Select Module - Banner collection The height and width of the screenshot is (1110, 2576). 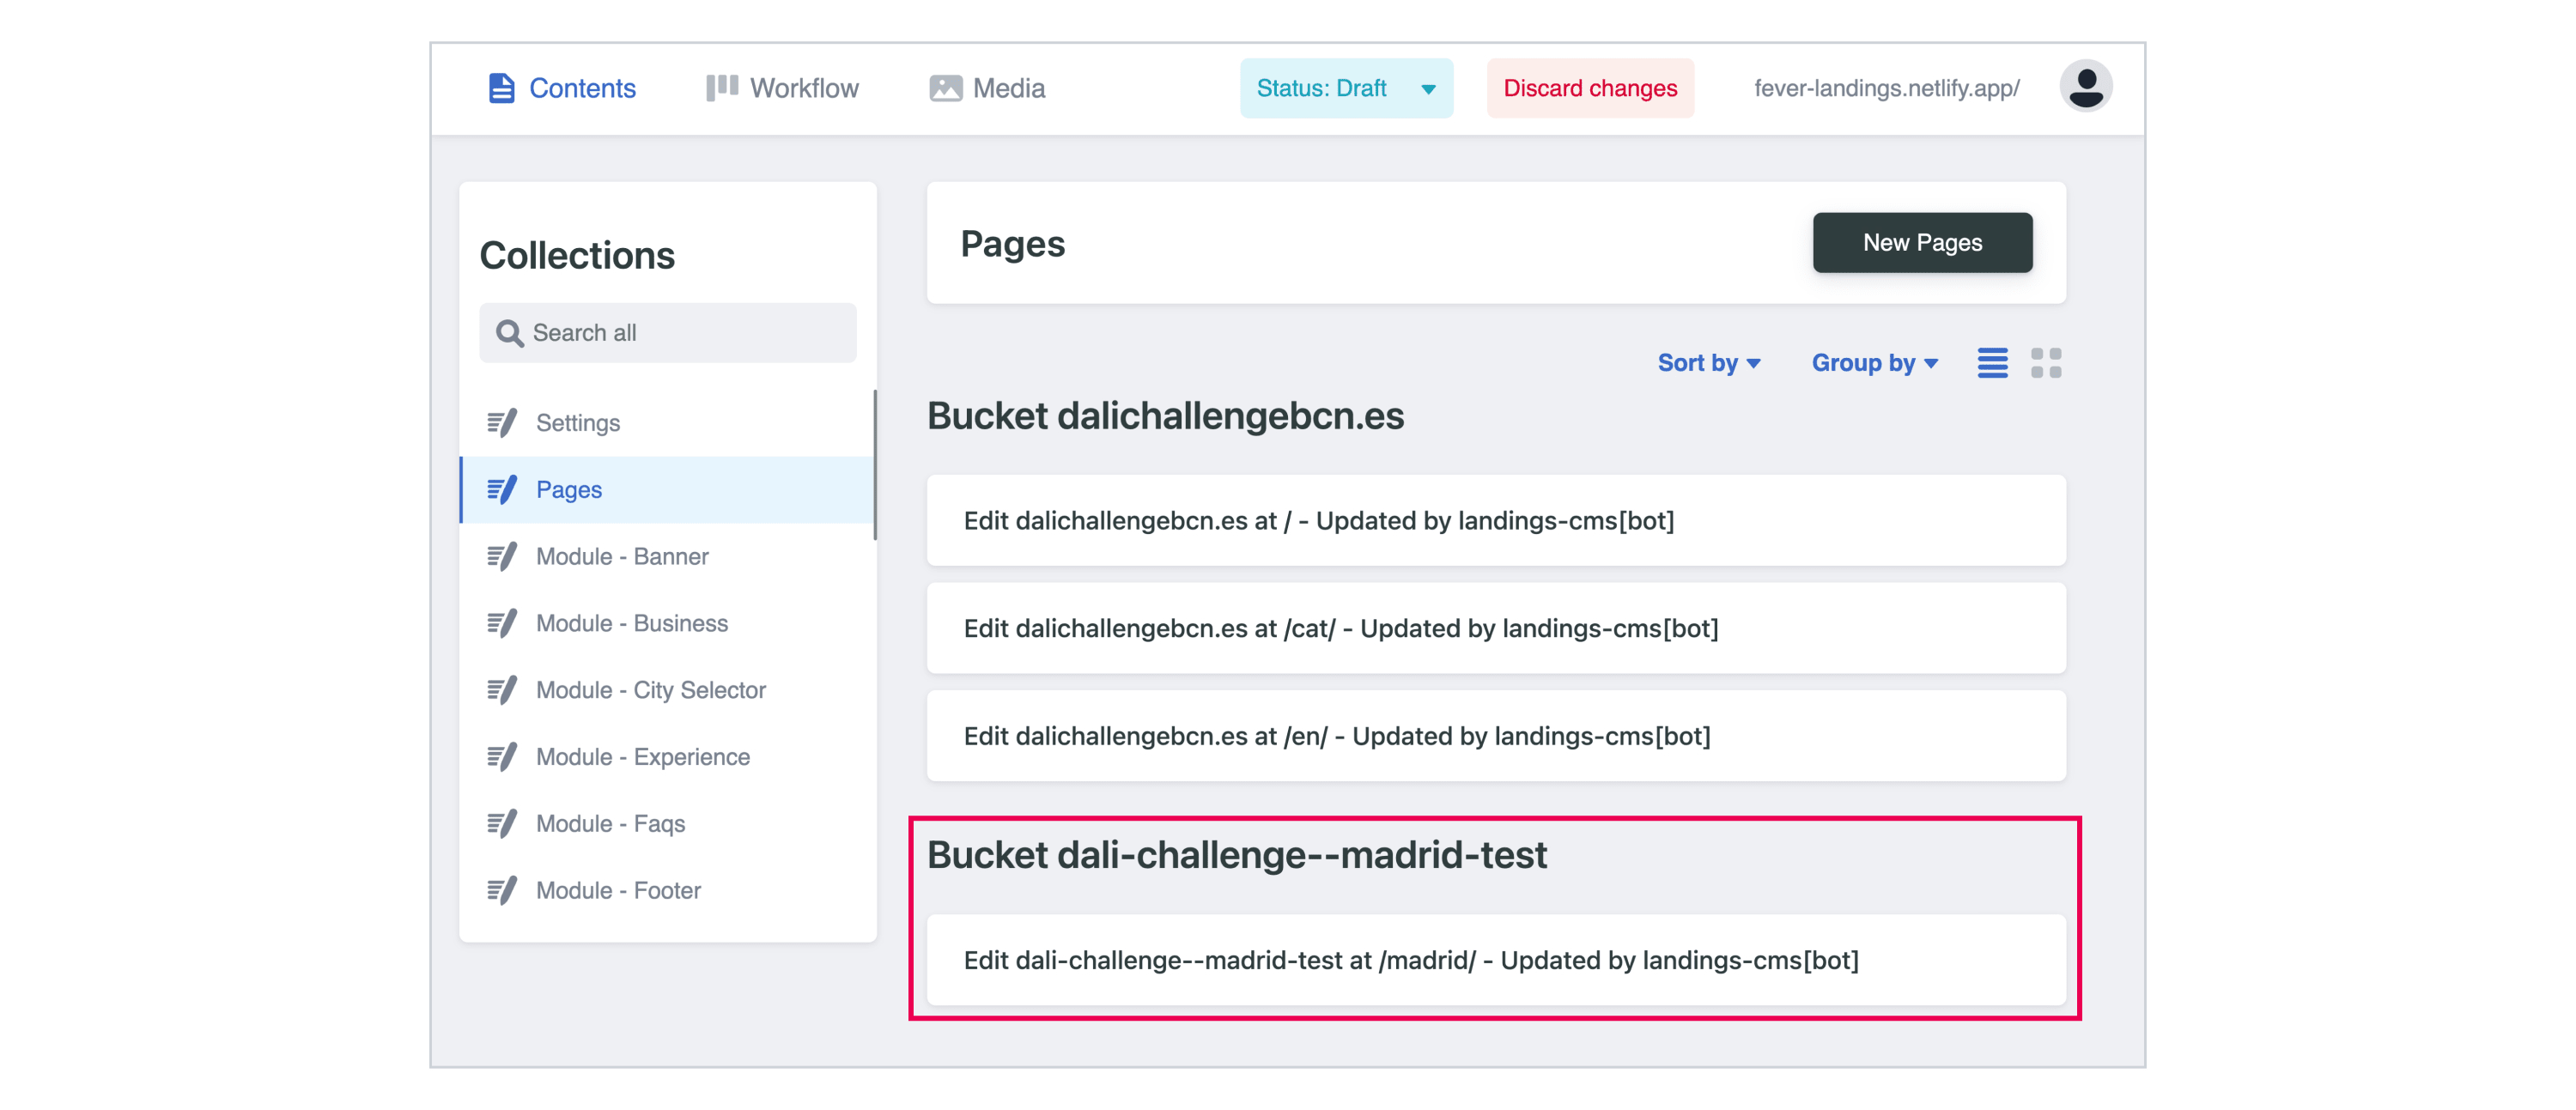667,556
